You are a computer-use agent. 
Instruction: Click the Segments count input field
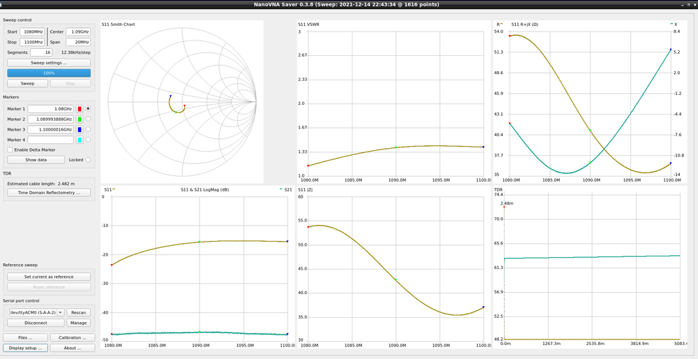click(x=41, y=52)
